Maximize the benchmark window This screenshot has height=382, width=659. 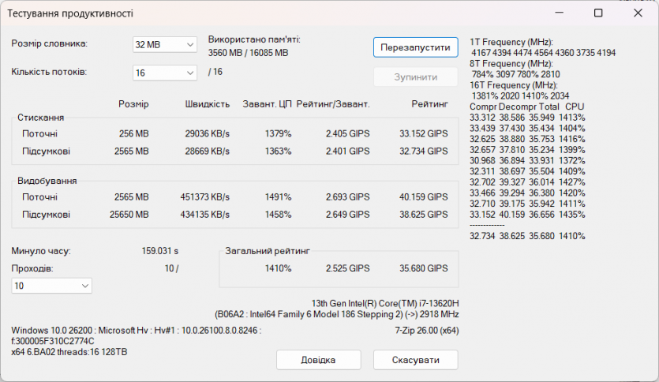click(598, 13)
